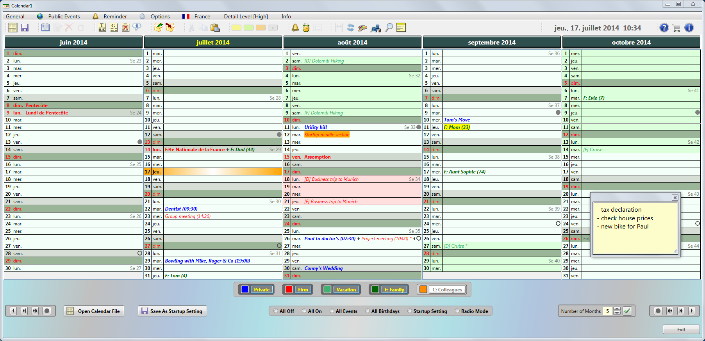Open the General menu
This screenshot has height=341, width=705.
[x=15, y=16]
